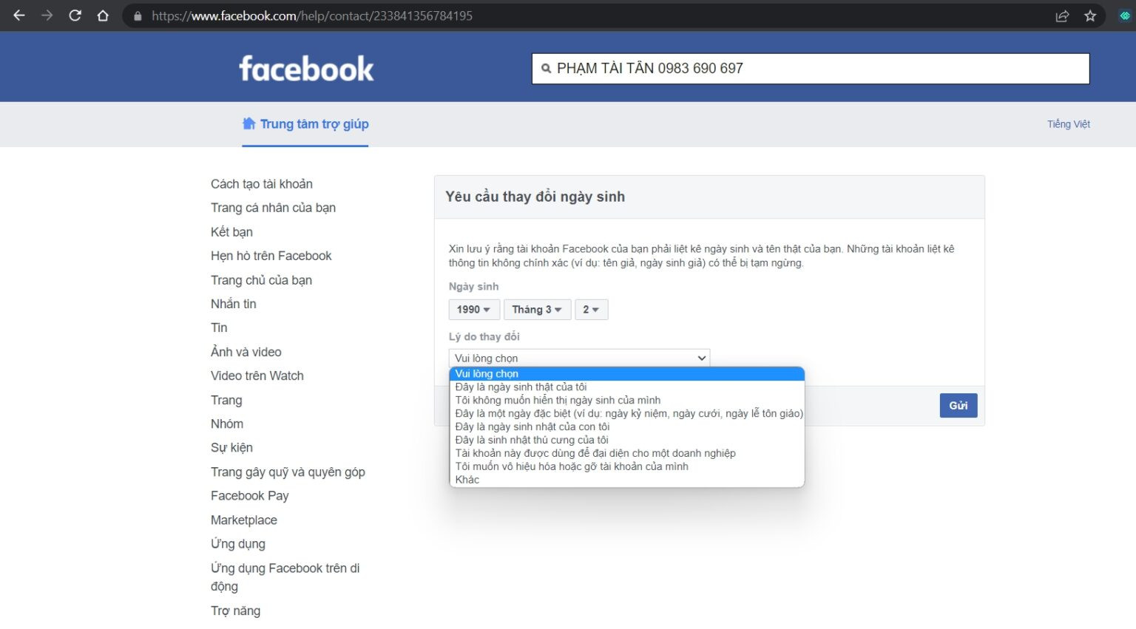Open Trợ năng help topic
Image resolution: width=1136 pixels, height=629 pixels.
[235, 611]
